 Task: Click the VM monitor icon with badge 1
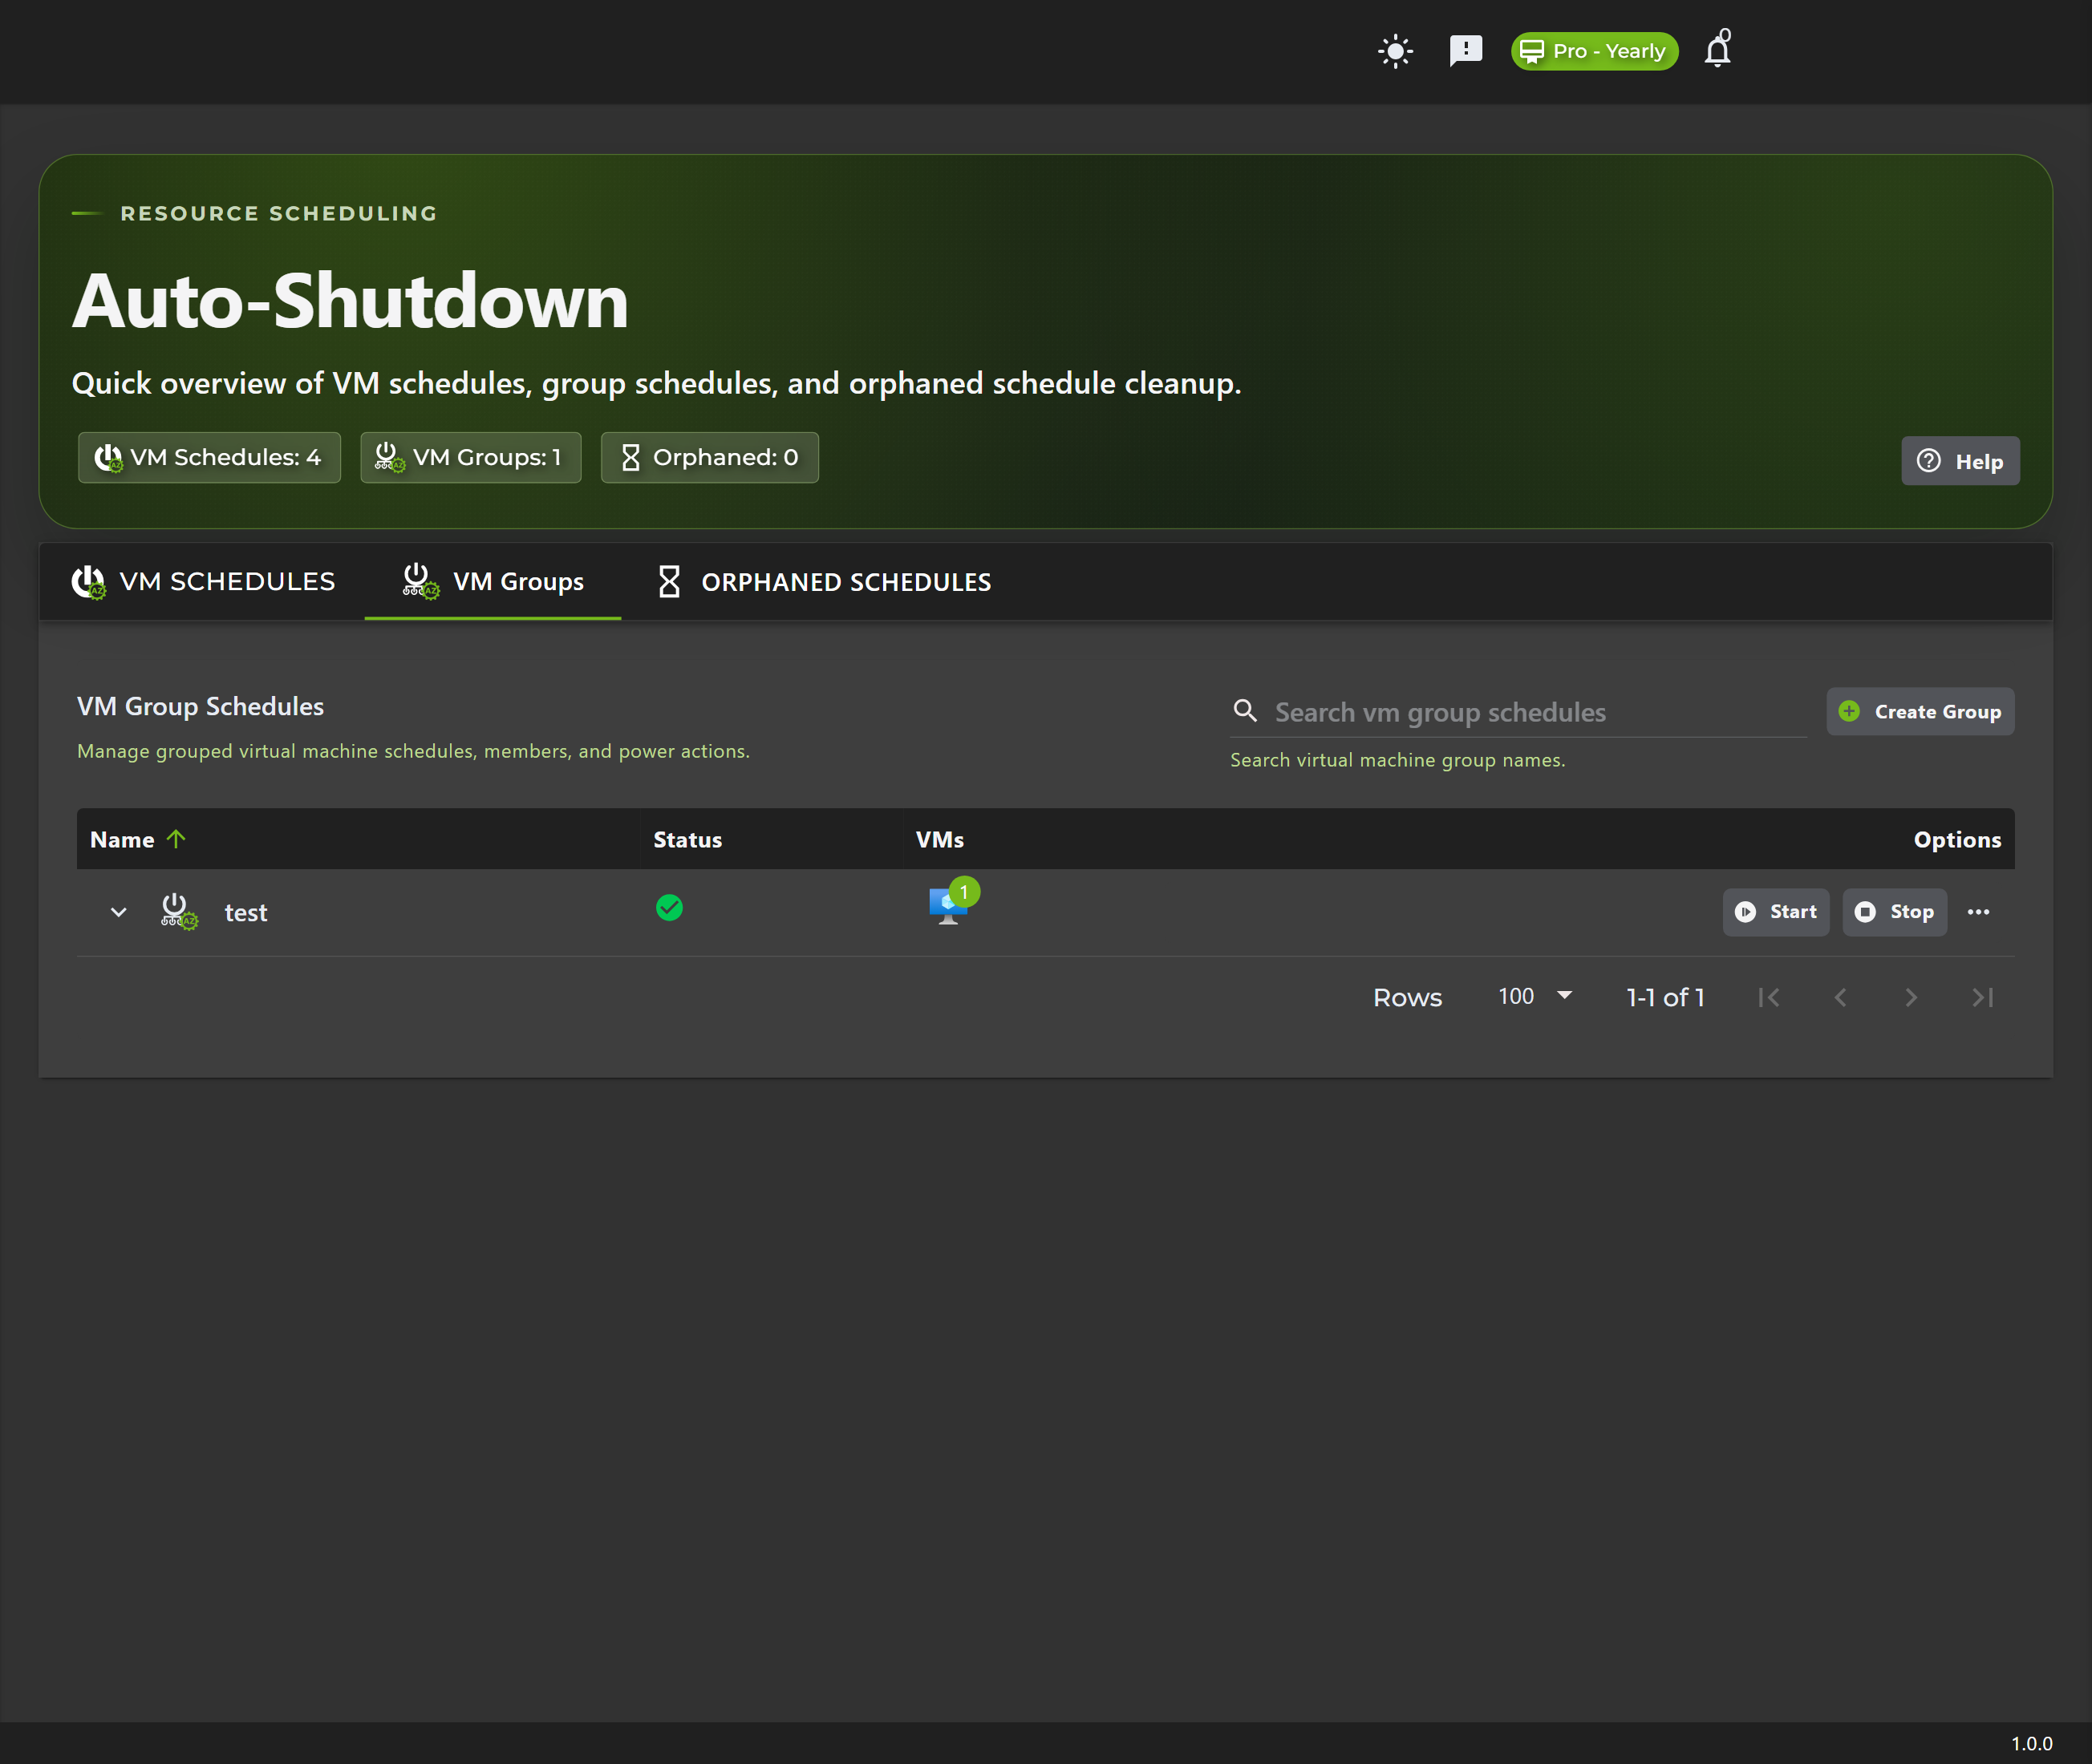pos(952,902)
